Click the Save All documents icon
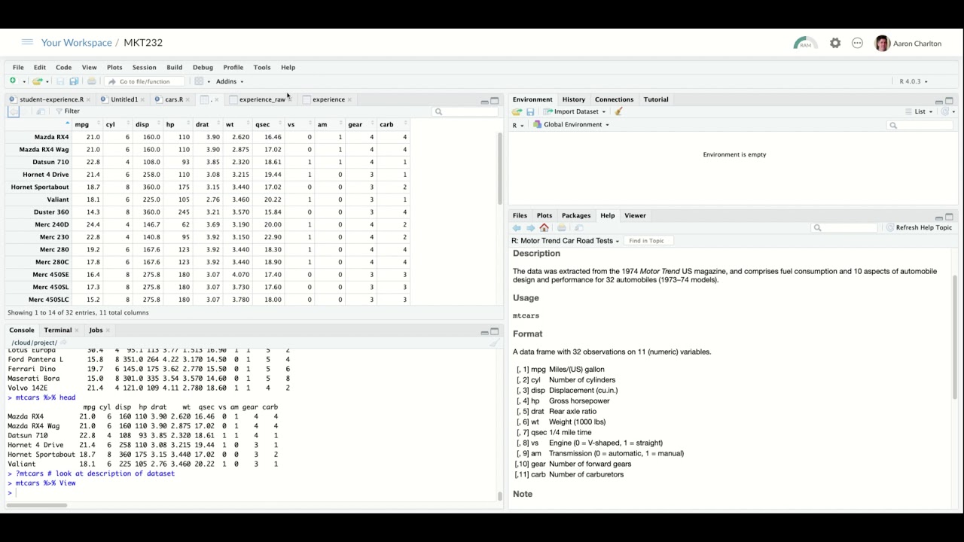Viewport: 964px width, 542px height. [x=74, y=81]
